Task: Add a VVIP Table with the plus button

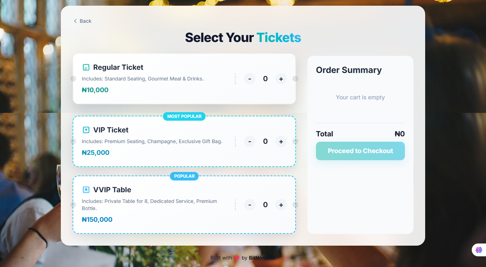Action: click(x=281, y=205)
